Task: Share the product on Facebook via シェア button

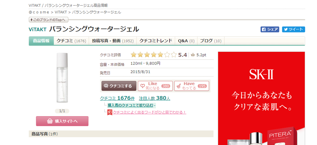Action: click(x=270, y=29)
